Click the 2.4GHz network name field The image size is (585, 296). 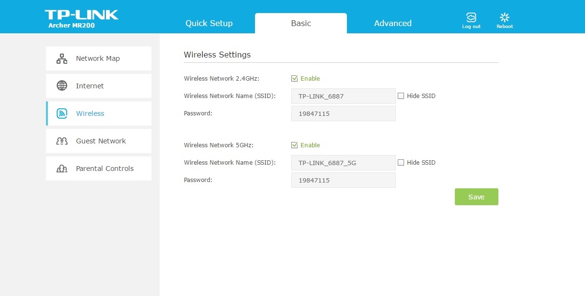click(x=343, y=96)
